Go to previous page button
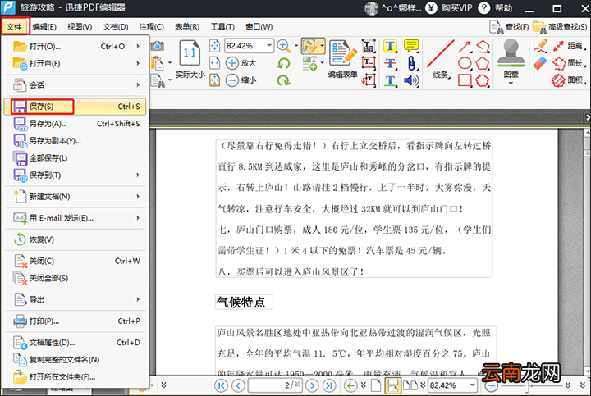This screenshot has height=396, width=591. [x=238, y=385]
